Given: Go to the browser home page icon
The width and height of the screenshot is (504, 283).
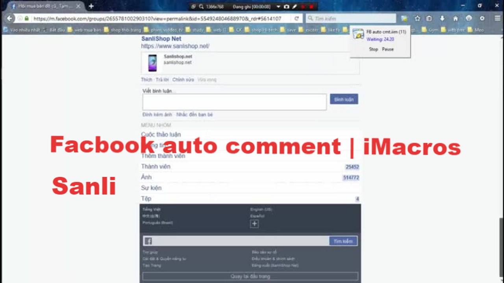Looking at the screenshot, I should click(x=456, y=18).
